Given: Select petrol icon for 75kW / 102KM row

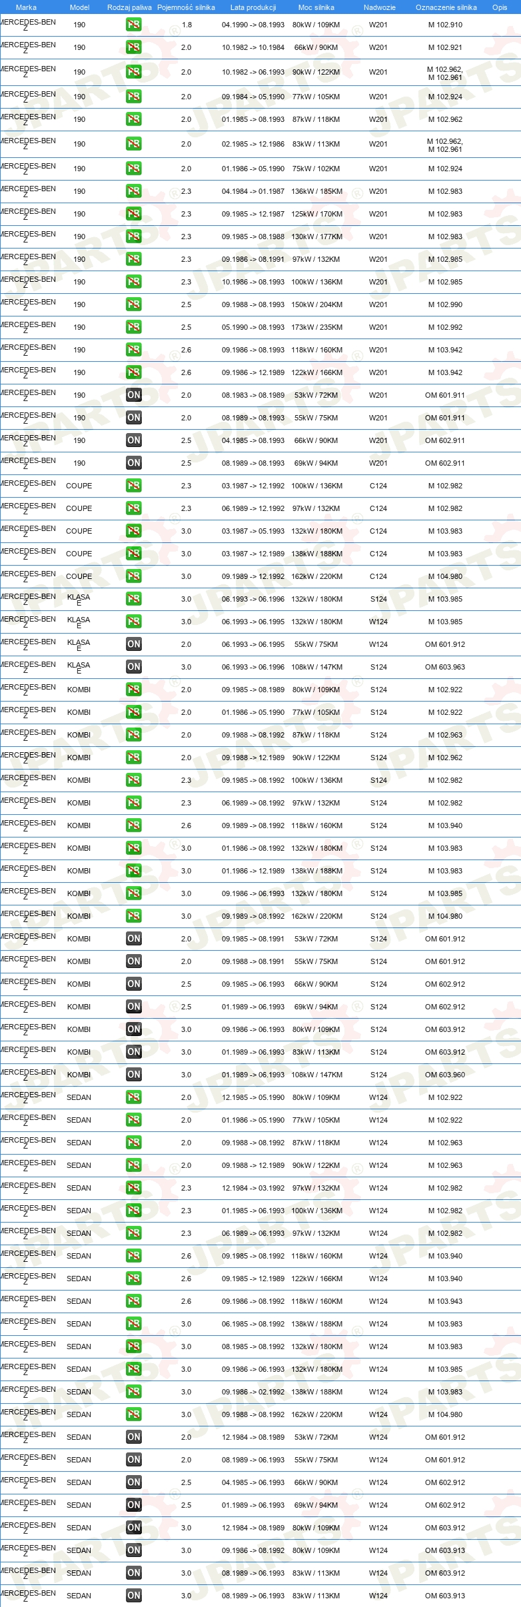Looking at the screenshot, I should pos(134,169).
